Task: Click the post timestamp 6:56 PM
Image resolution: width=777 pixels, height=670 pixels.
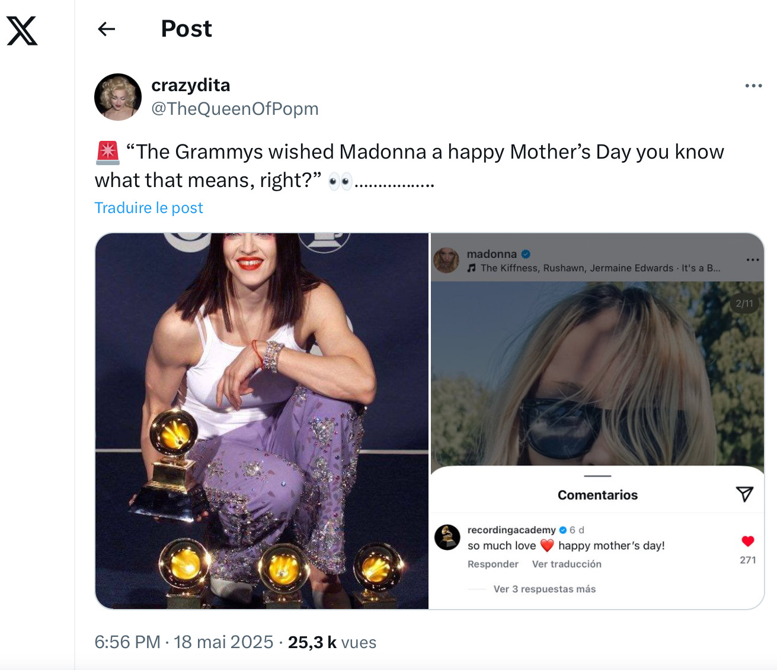Action: pyautogui.click(x=127, y=642)
